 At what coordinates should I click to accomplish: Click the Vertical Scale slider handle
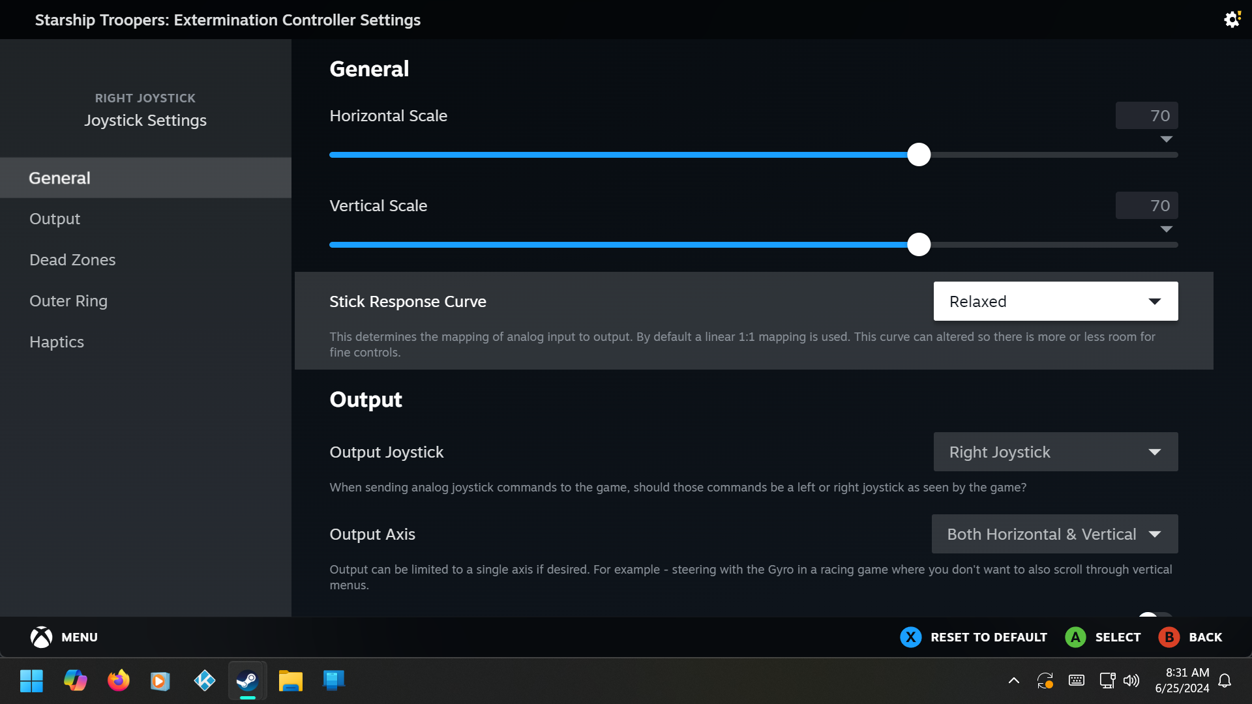tap(919, 244)
